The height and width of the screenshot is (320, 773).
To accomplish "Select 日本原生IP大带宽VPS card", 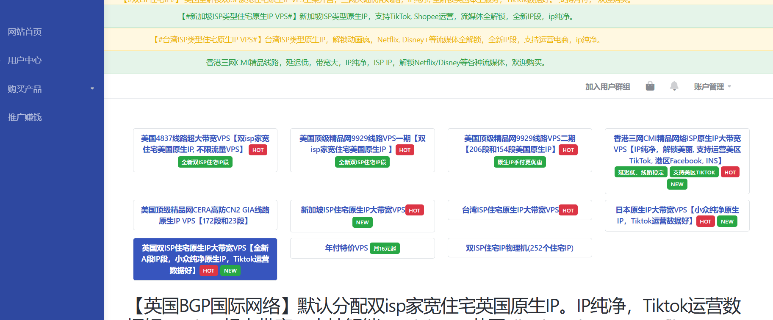I will tap(677, 215).
